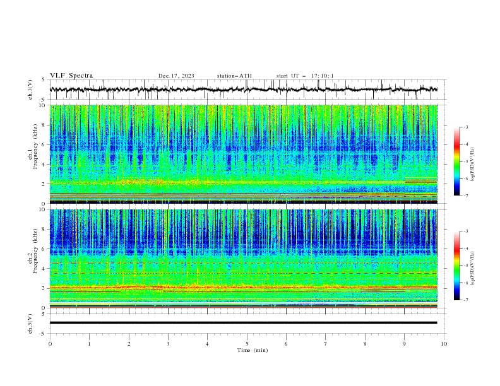Click the ch.2 PSD color bar
500x386 pixels.
457,266
